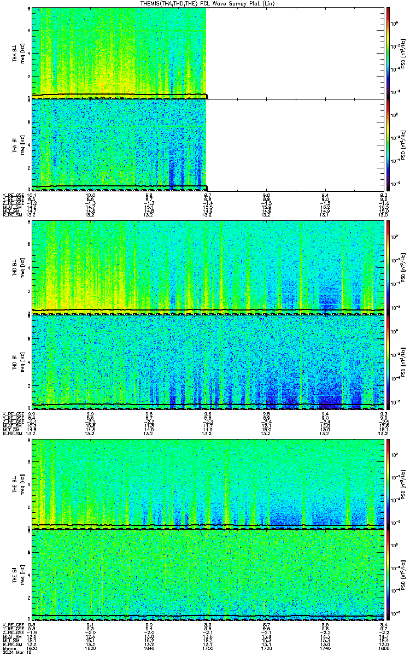Click the THD B-parallel PSD color bar
This screenshot has width=410, height=656.
pos(388,361)
